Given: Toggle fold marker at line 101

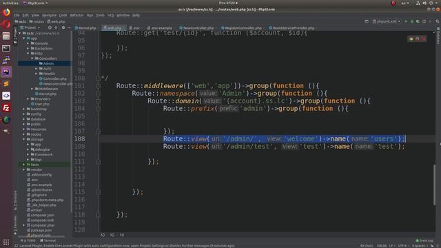Looking at the screenshot, I should click(x=98, y=85).
